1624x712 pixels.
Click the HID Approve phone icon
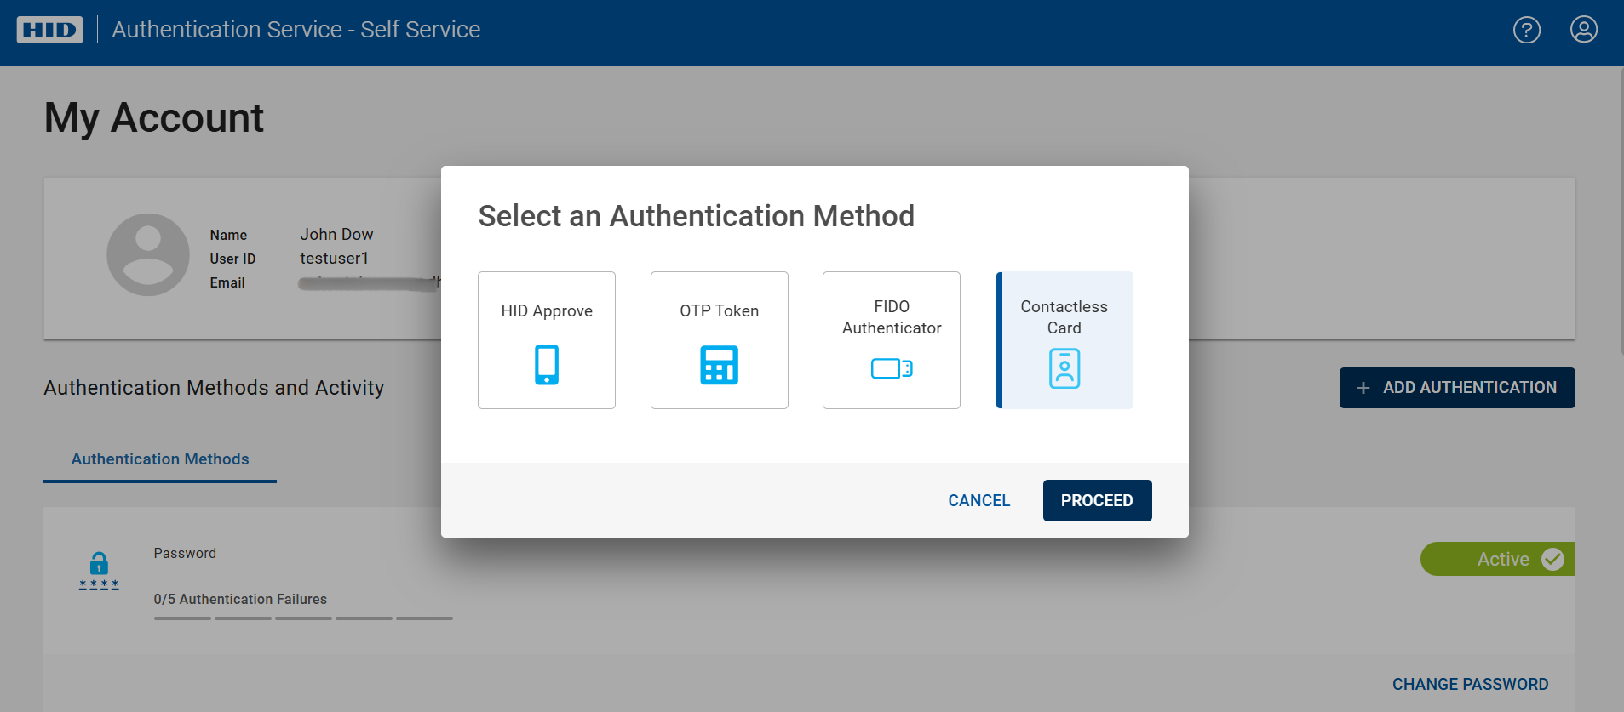coord(547,365)
